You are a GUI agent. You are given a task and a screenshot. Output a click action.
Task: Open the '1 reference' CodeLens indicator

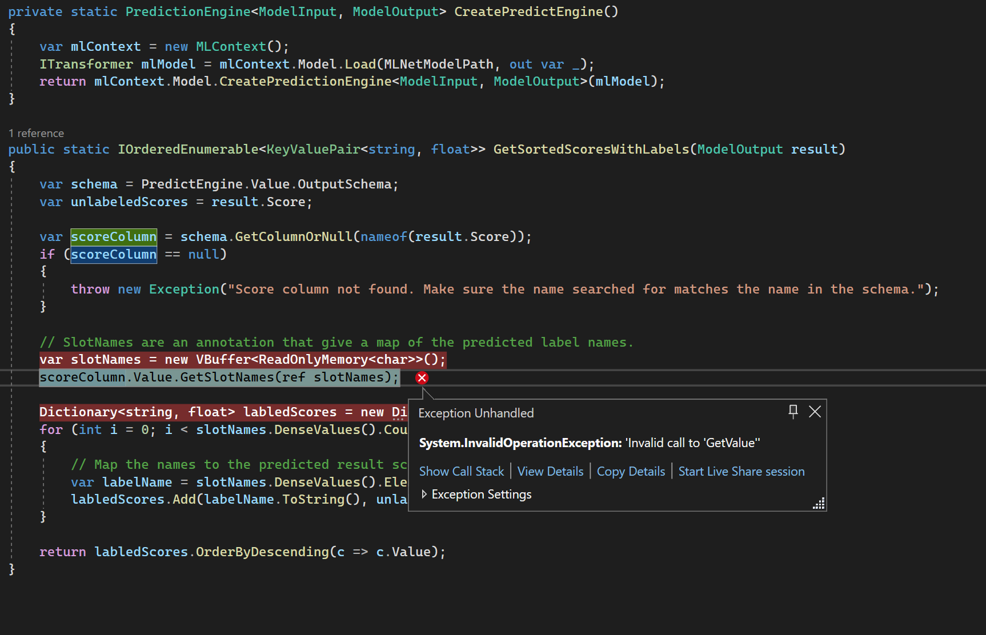36,133
